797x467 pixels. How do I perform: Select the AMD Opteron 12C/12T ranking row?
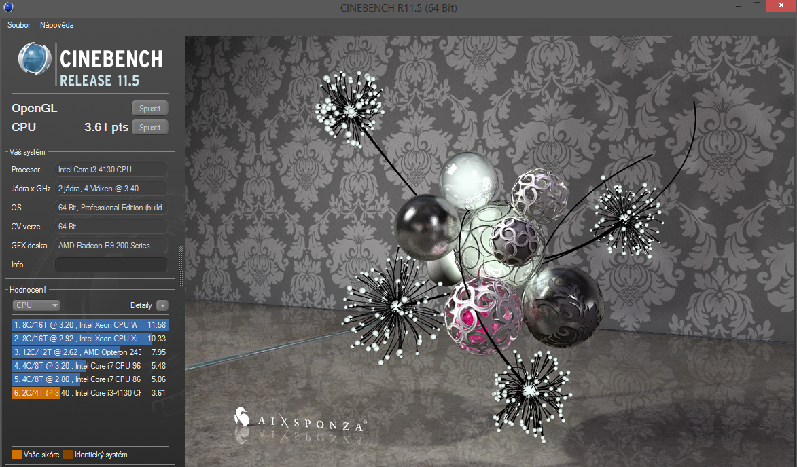pyautogui.click(x=90, y=352)
